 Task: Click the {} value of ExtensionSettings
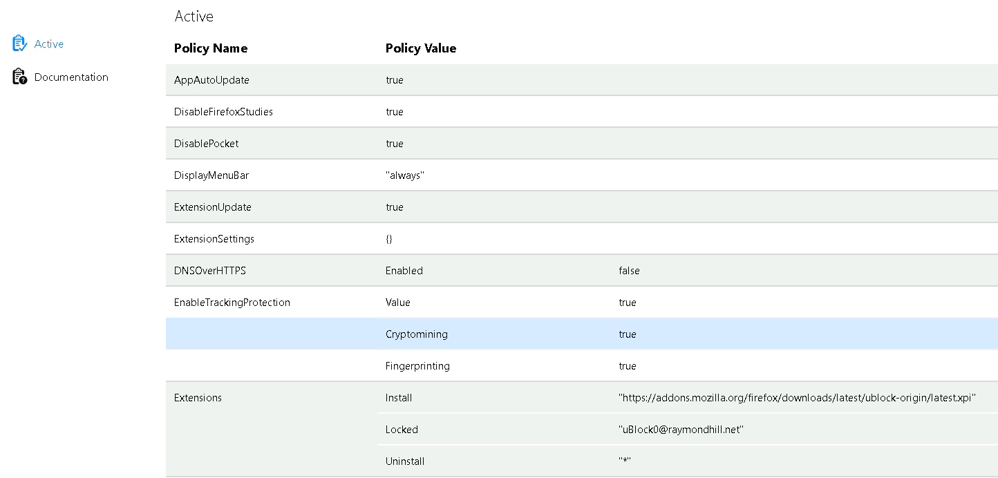(x=389, y=239)
